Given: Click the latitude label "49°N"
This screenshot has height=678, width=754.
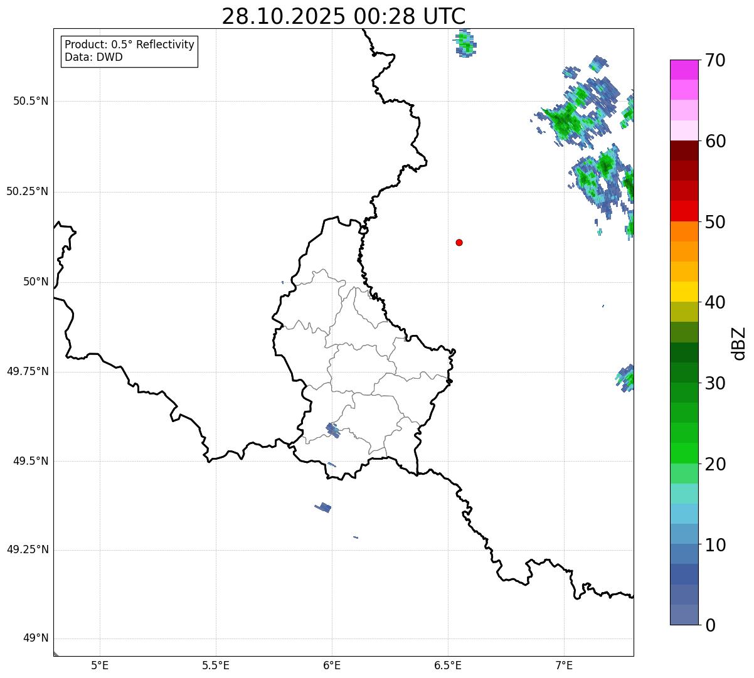Looking at the screenshot, I should pyautogui.click(x=36, y=638).
